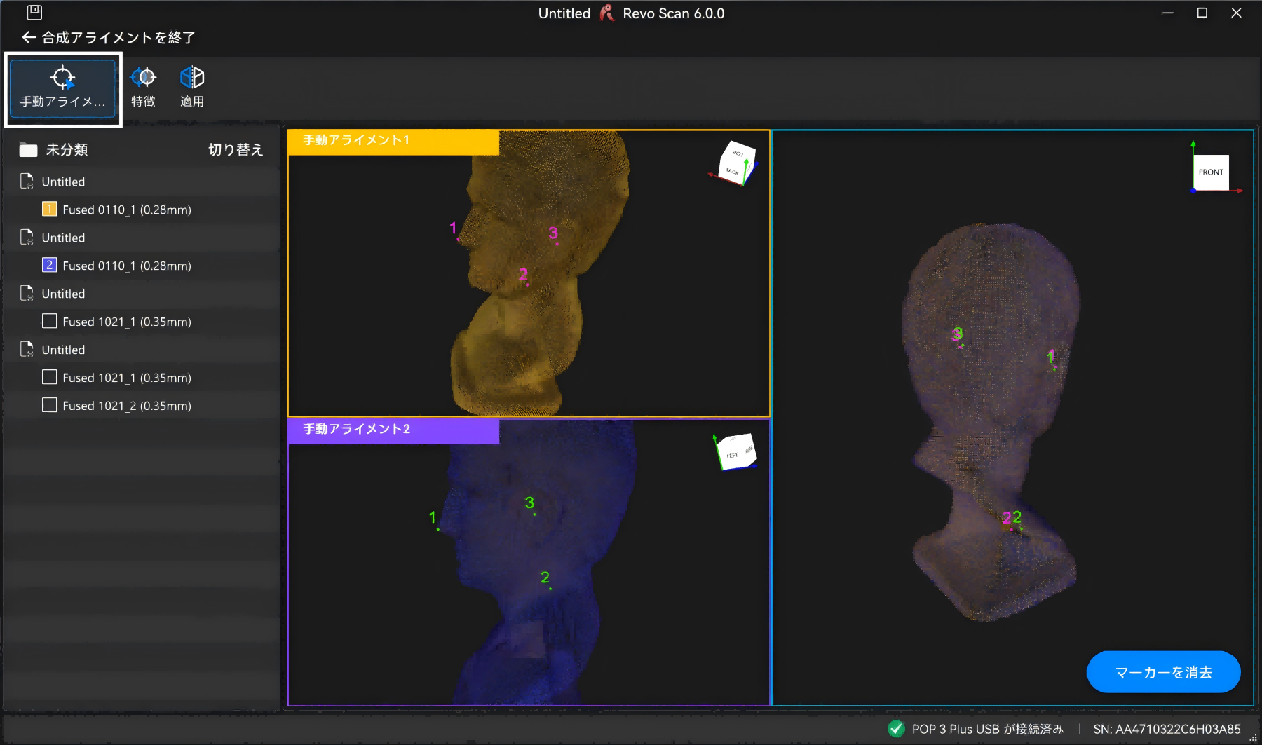Click the 未分類 folder icon
Screen dimensions: 1262x745
pos(28,150)
